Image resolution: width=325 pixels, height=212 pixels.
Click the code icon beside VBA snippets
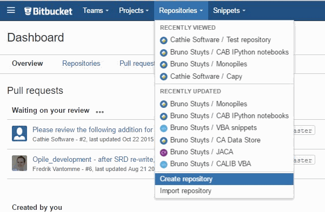[163, 128]
